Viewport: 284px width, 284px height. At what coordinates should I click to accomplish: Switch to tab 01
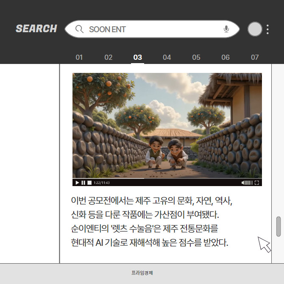79,57
